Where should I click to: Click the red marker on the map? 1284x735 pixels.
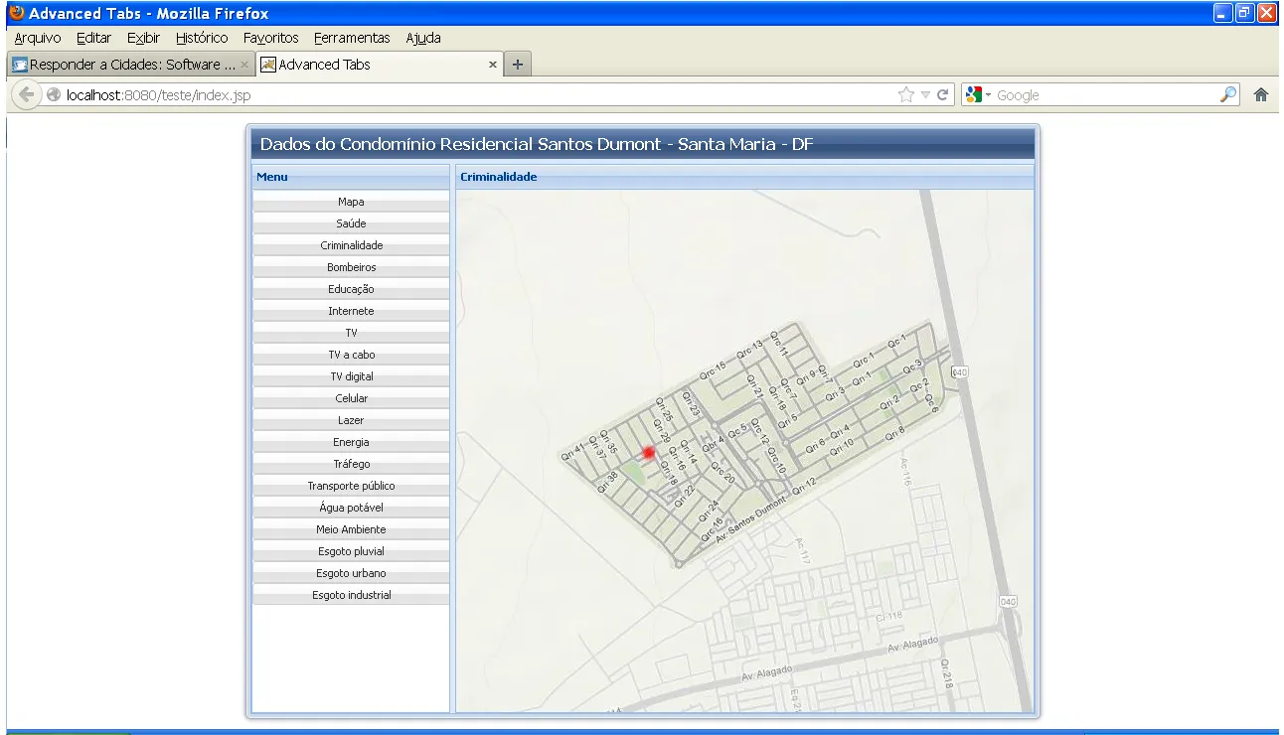tap(649, 453)
